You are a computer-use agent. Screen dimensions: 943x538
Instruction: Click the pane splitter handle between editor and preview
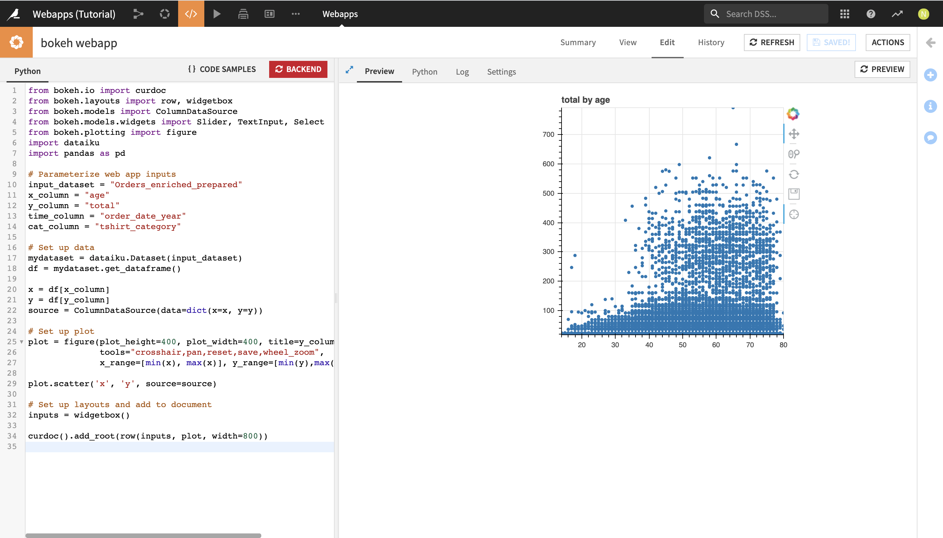(x=336, y=298)
